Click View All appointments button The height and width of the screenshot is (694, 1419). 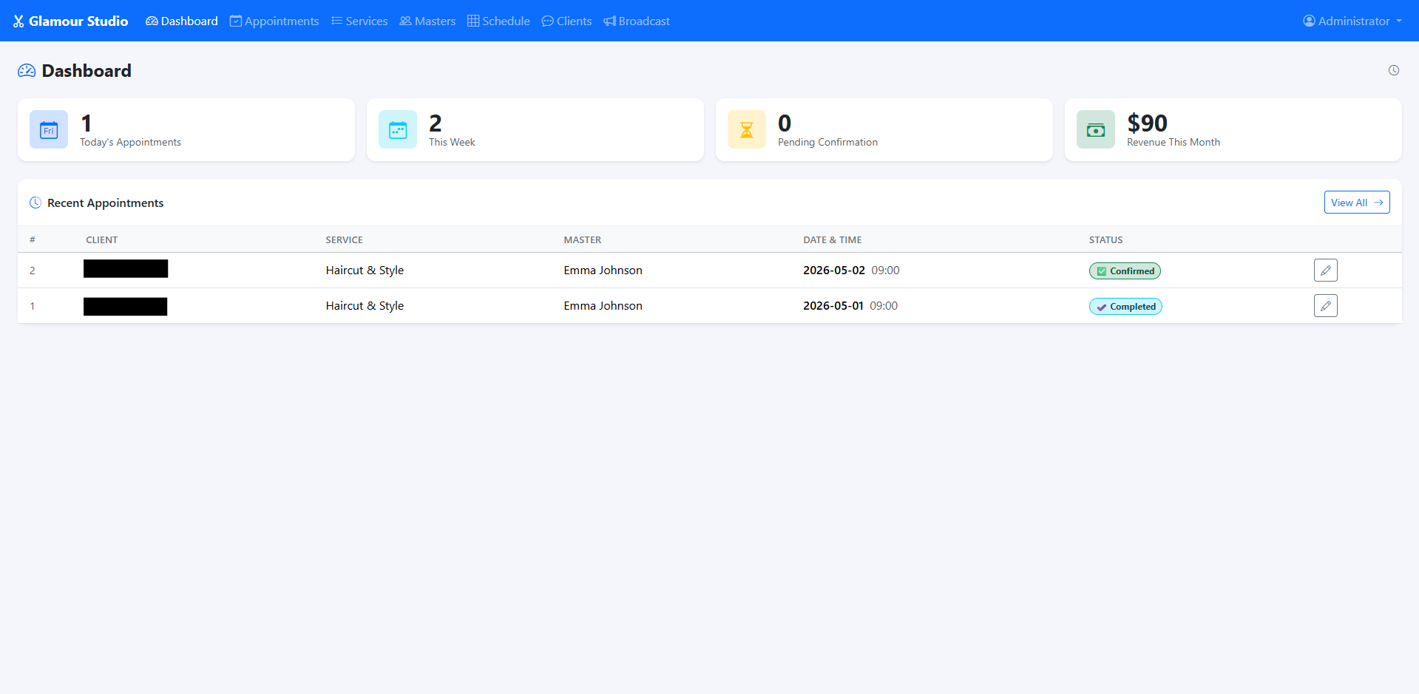click(x=1357, y=203)
